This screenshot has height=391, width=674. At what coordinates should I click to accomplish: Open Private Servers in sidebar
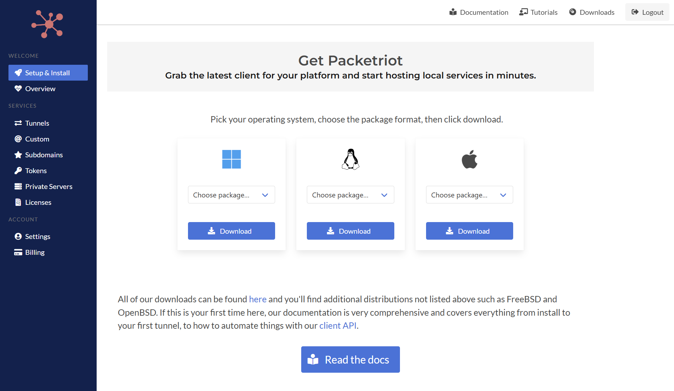(x=49, y=187)
